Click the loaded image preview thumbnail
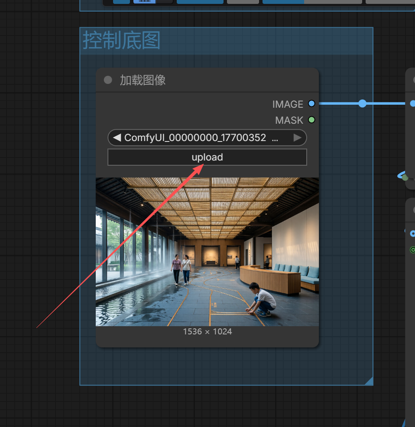415x427 pixels. pyautogui.click(x=207, y=252)
